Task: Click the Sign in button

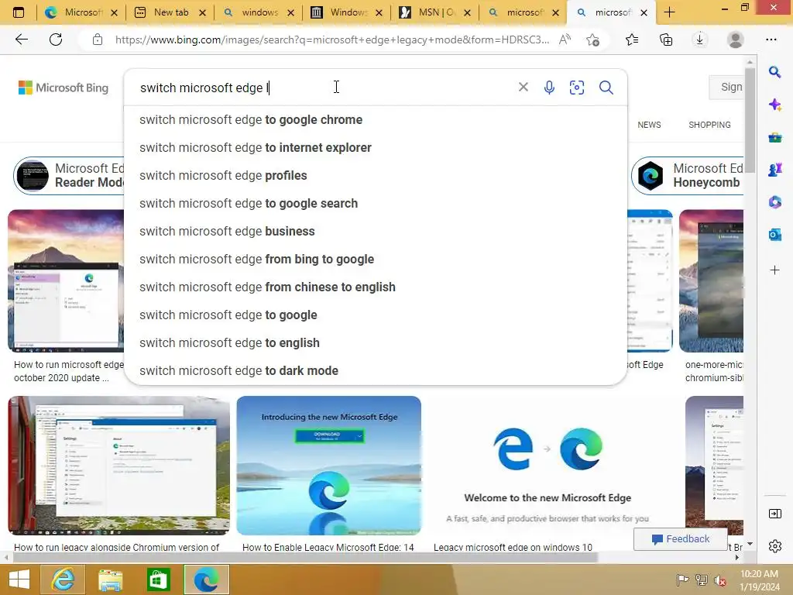Action: click(726, 87)
